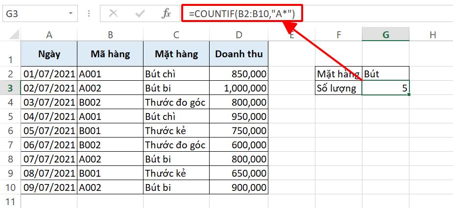Image resolution: width=453 pixels, height=208 pixels.
Task: Select cell B4 containing B002
Action: click(110, 102)
